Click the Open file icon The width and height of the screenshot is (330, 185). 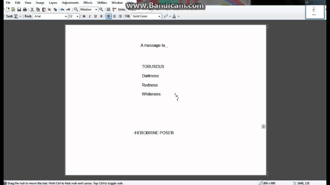(13, 10)
